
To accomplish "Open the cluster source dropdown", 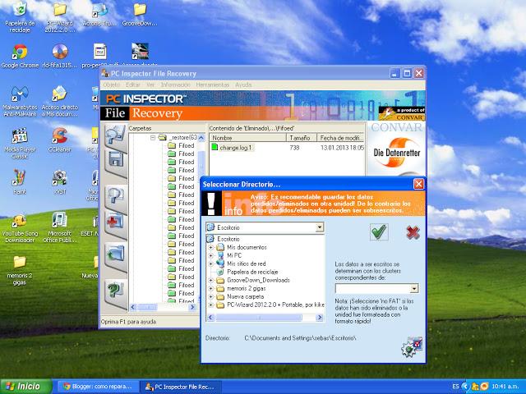I will tap(413, 288).
